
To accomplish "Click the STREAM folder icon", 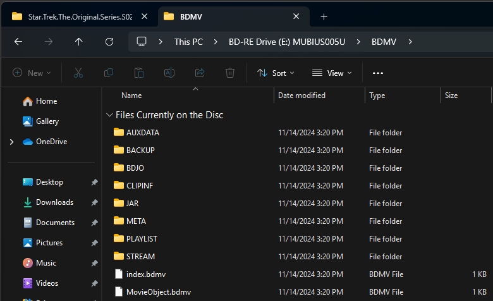I will (x=119, y=256).
